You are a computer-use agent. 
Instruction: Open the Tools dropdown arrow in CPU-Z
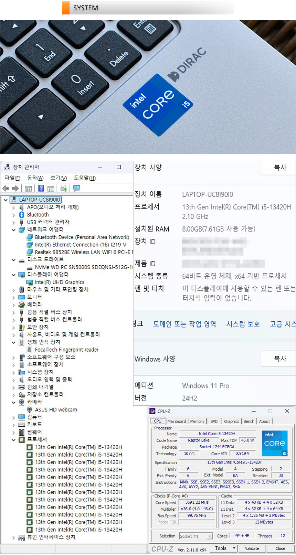(234, 548)
